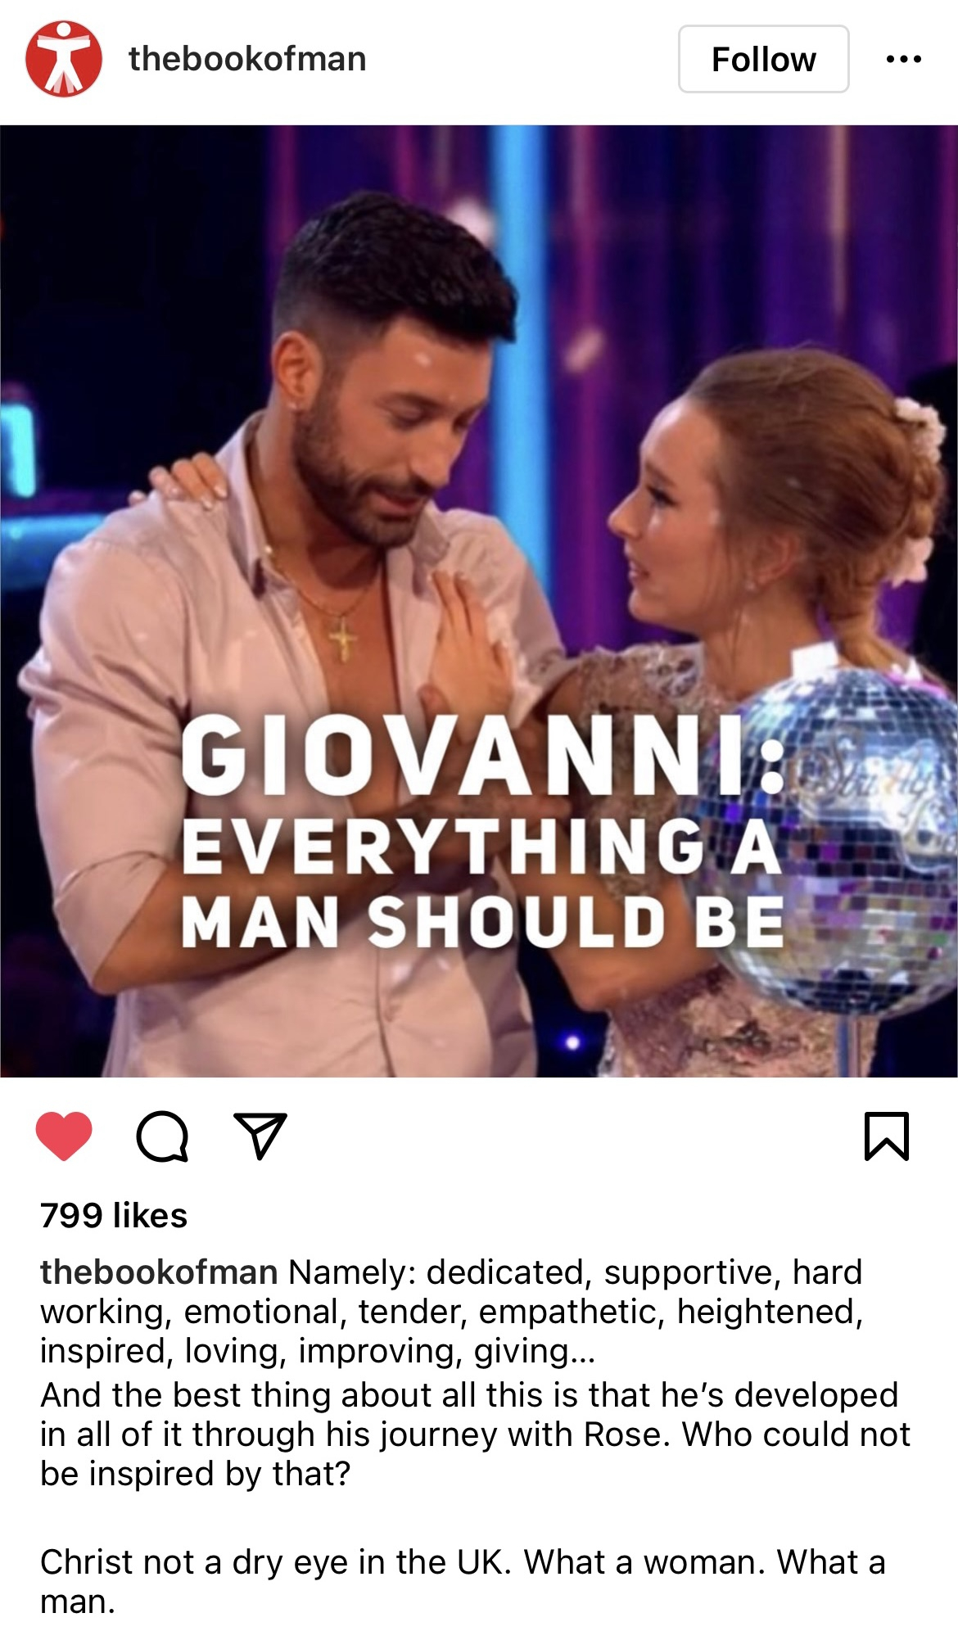Tap the GIOVANNI: headline on image
The image size is (958, 1631).
(x=482, y=755)
